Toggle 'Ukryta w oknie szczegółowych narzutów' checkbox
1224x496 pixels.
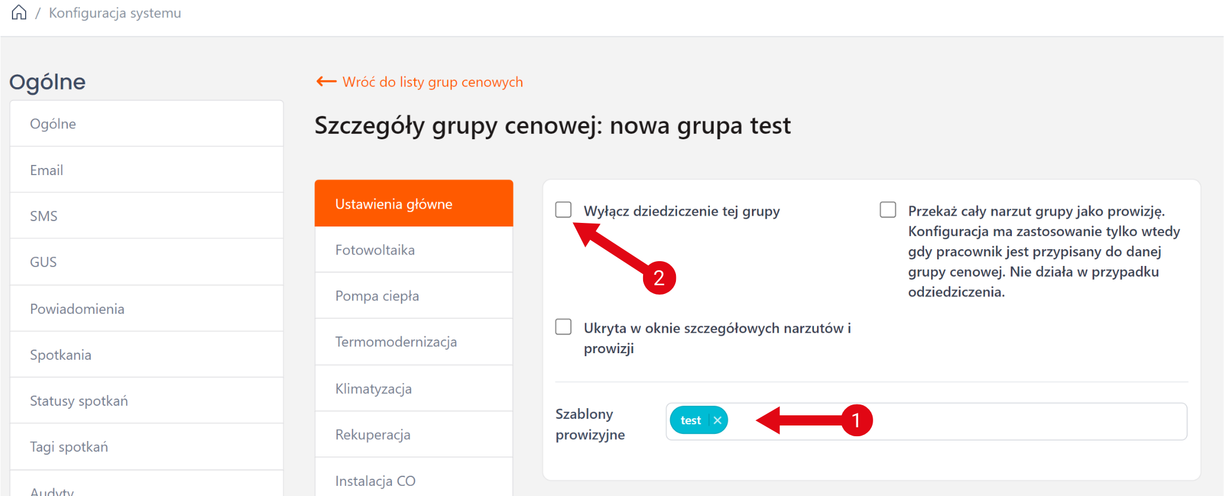coord(564,327)
